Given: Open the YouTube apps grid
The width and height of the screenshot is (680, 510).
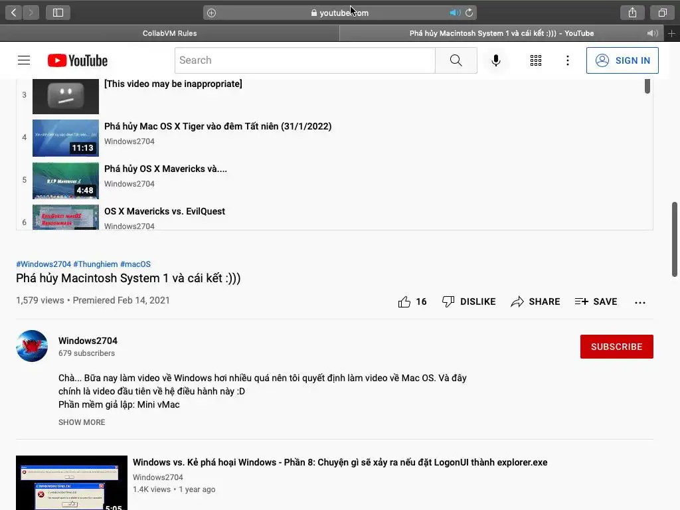Looking at the screenshot, I should 536,60.
